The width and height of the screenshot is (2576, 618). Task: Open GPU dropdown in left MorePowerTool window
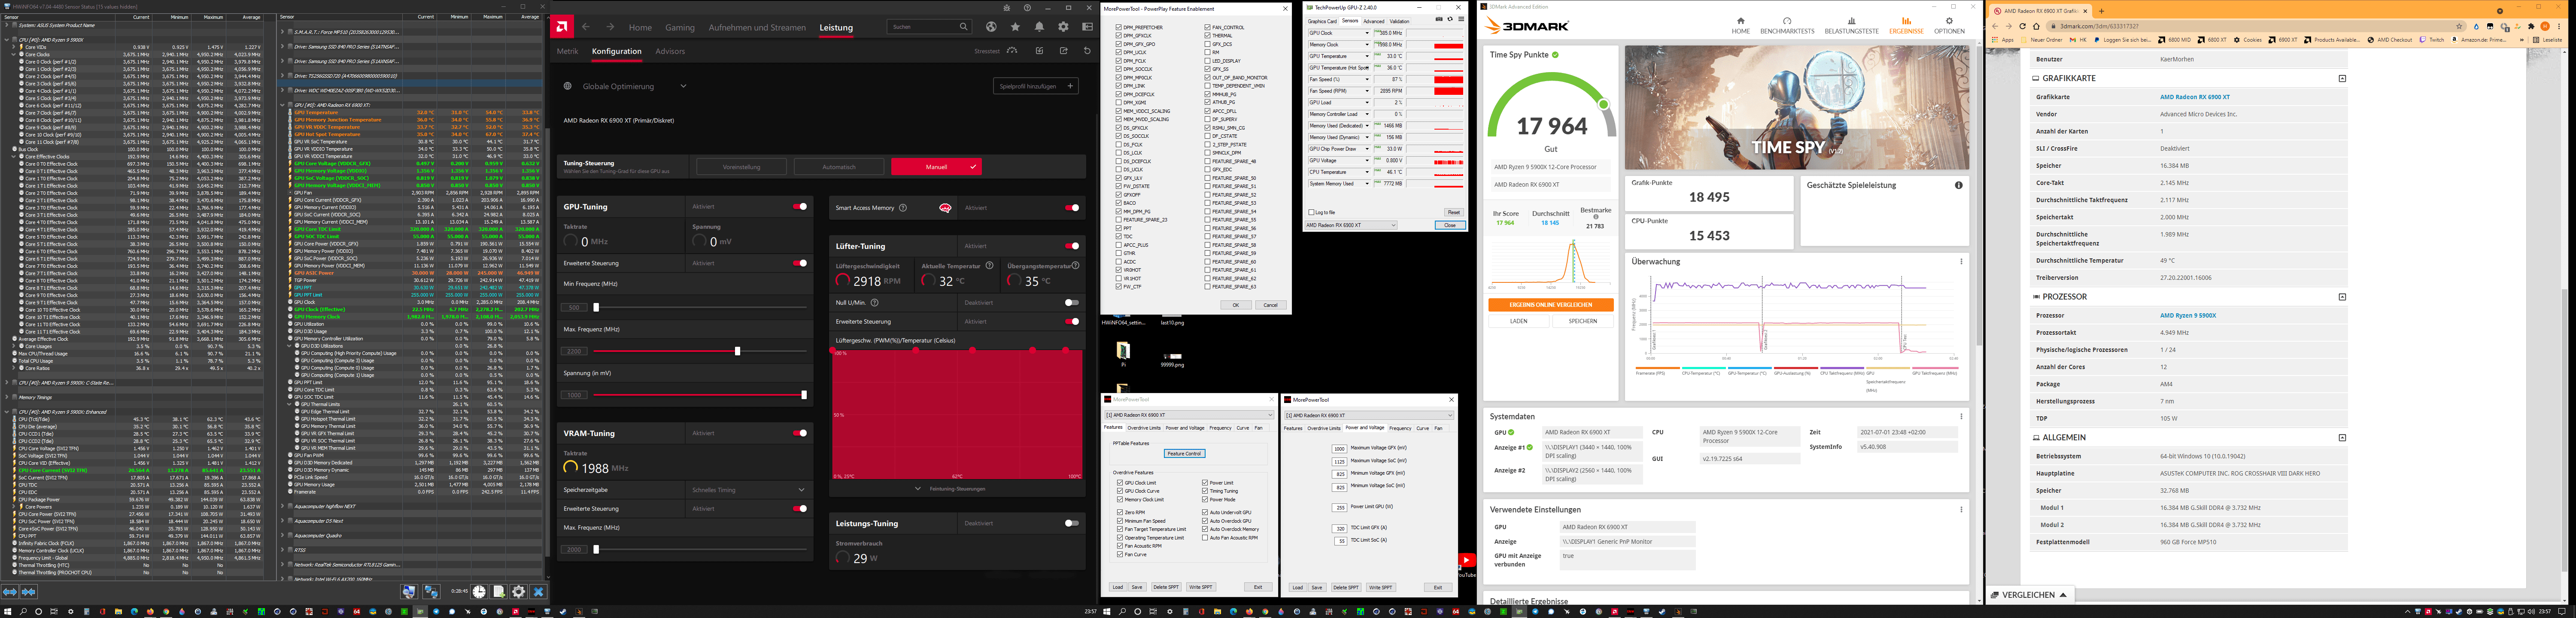click(1188, 414)
